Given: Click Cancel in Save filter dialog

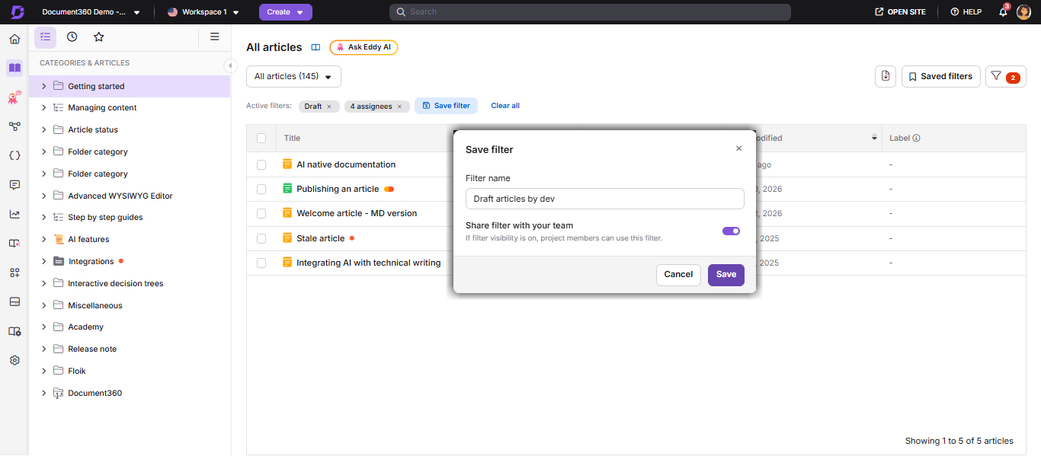Looking at the screenshot, I should [x=678, y=275].
